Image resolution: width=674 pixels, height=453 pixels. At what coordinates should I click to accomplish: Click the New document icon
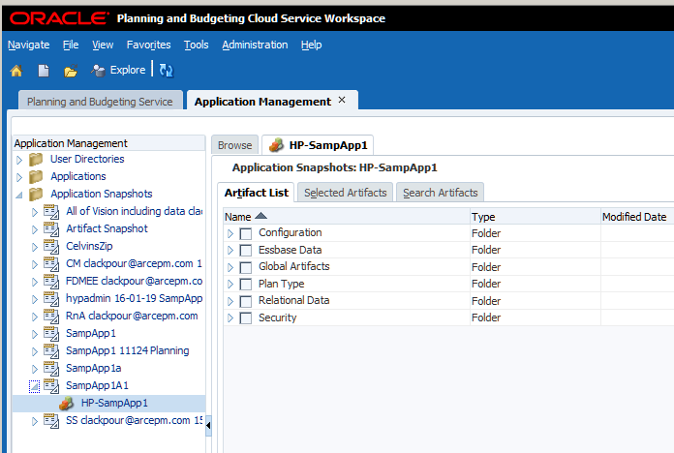[44, 71]
